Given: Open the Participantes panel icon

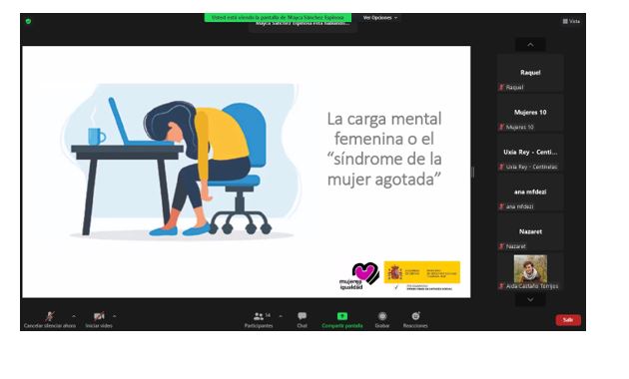Looking at the screenshot, I should tap(259, 316).
